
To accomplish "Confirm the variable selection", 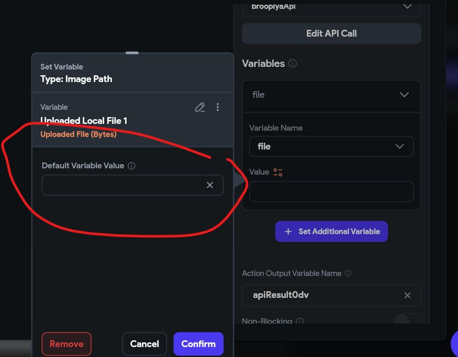I will point(198,344).
